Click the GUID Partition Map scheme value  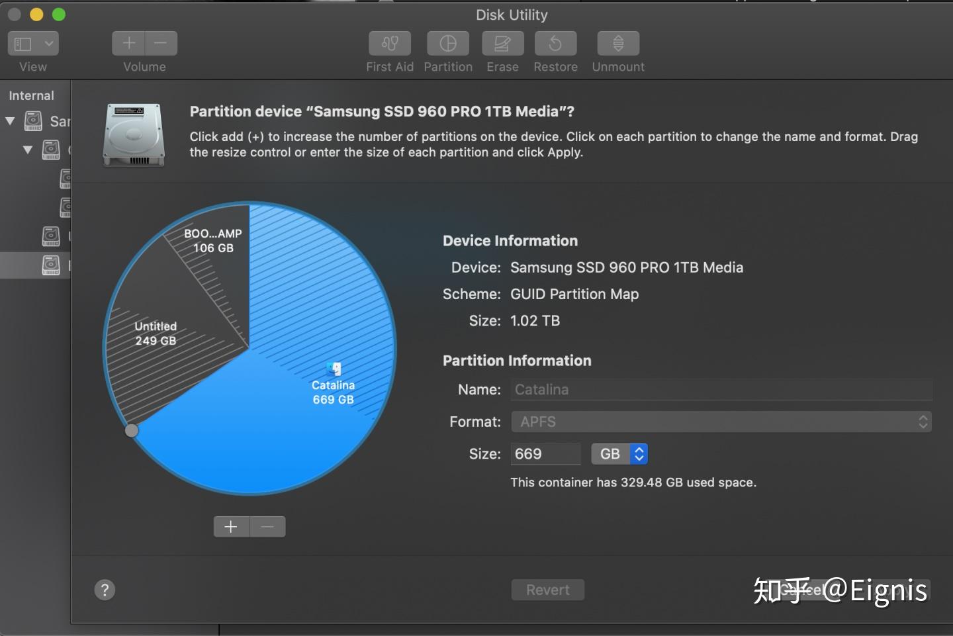pos(574,294)
